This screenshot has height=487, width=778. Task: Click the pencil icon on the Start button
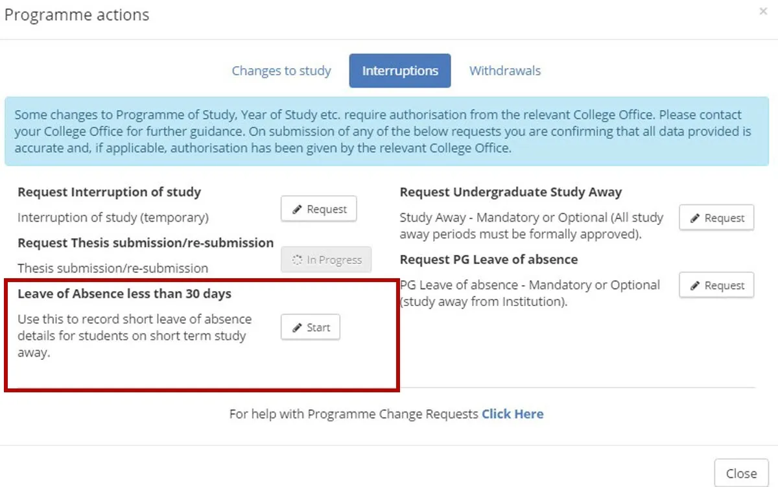pyautogui.click(x=298, y=327)
